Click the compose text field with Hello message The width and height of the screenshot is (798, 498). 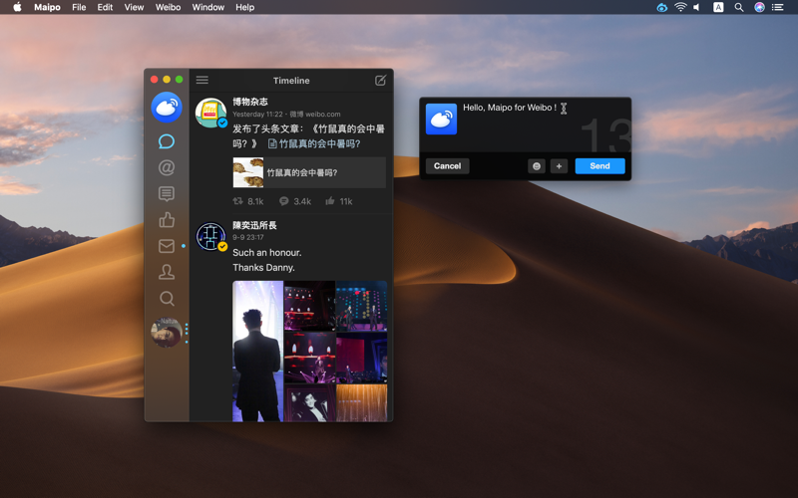544,126
